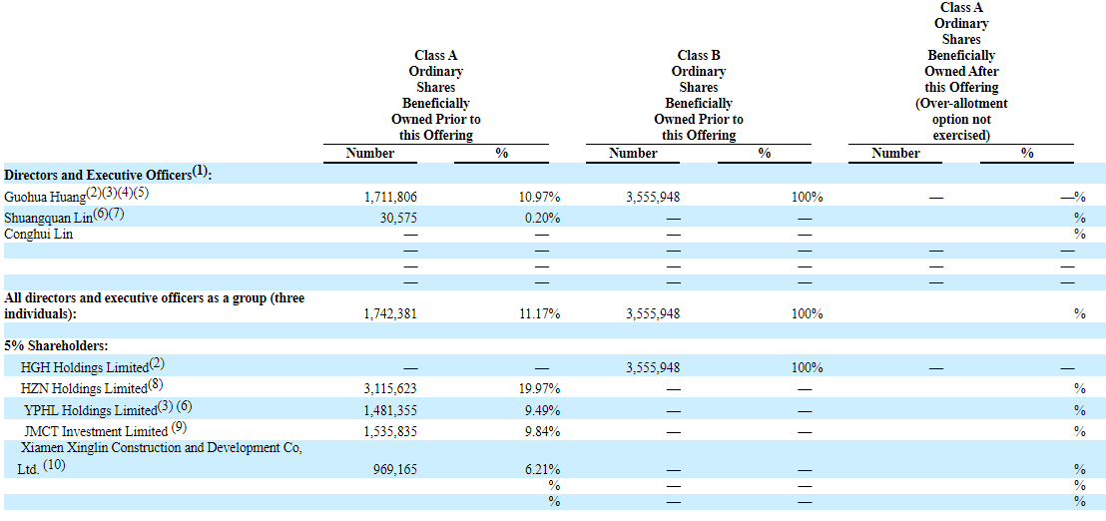Click the 1,742,381 group total
Screen dimensions: 1106x521
390,313
